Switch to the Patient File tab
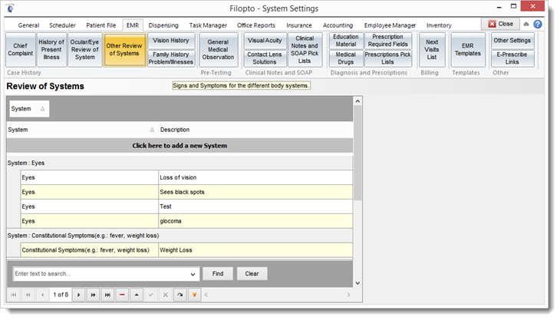 click(101, 25)
